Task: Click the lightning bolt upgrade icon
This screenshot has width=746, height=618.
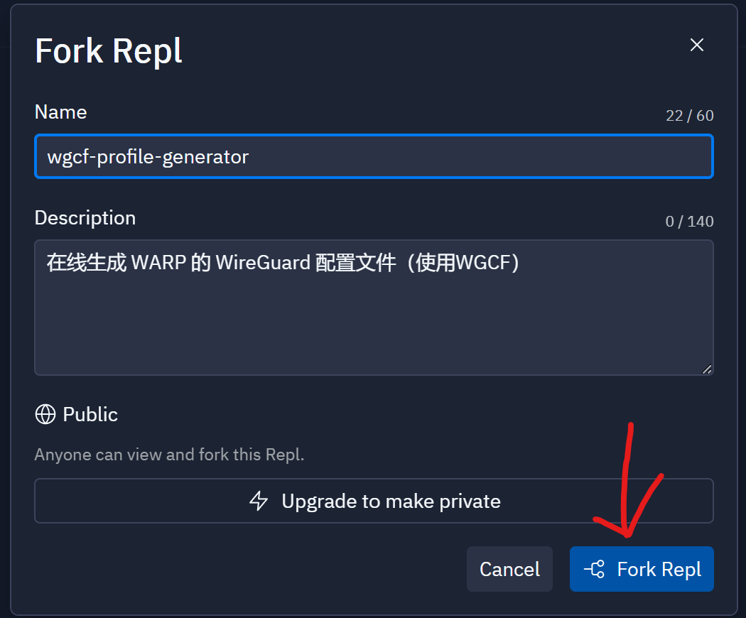Action: click(x=259, y=502)
